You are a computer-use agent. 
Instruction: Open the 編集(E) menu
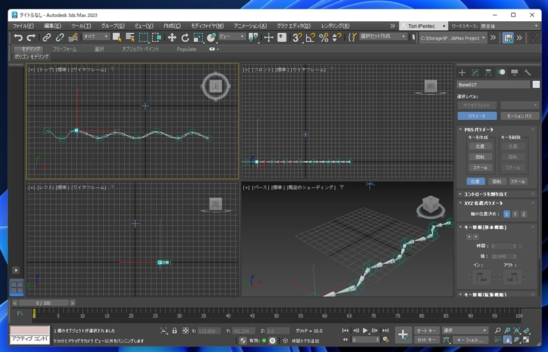(53, 26)
